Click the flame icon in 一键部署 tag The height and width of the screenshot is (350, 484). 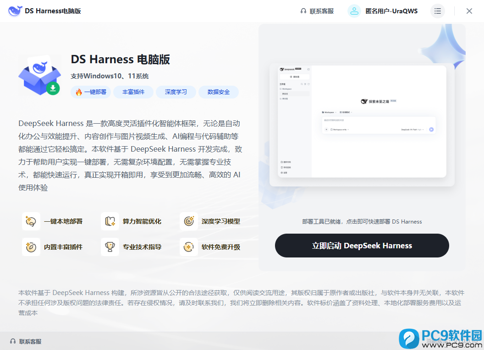point(79,92)
